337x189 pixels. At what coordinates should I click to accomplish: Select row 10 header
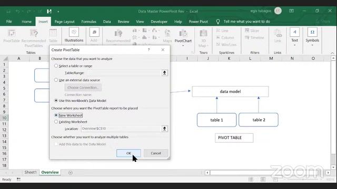tap(4, 118)
